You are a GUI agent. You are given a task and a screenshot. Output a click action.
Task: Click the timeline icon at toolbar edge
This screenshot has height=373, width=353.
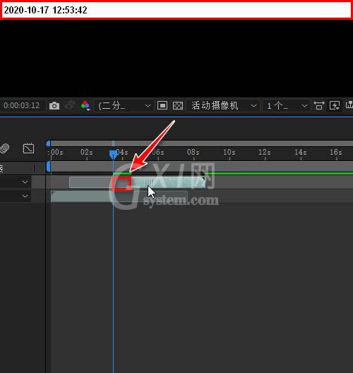349,105
